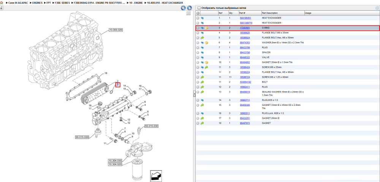Click the box icon in the O-RING row
Viewport: 380px width, 182px height.
[x=206, y=28]
